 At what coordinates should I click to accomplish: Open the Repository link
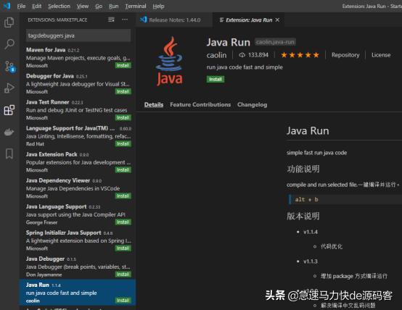(345, 55)
